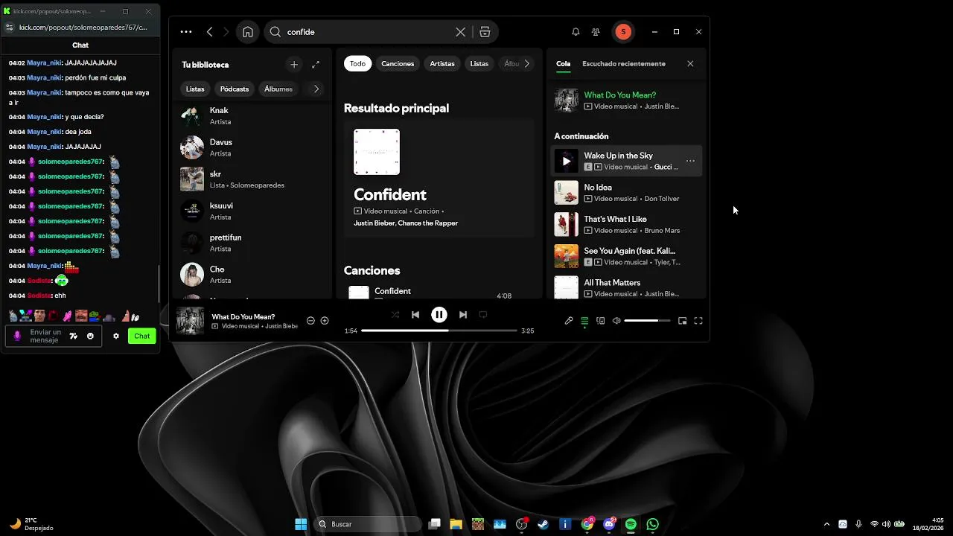Filter library by Álbumes

click(278, 89)
